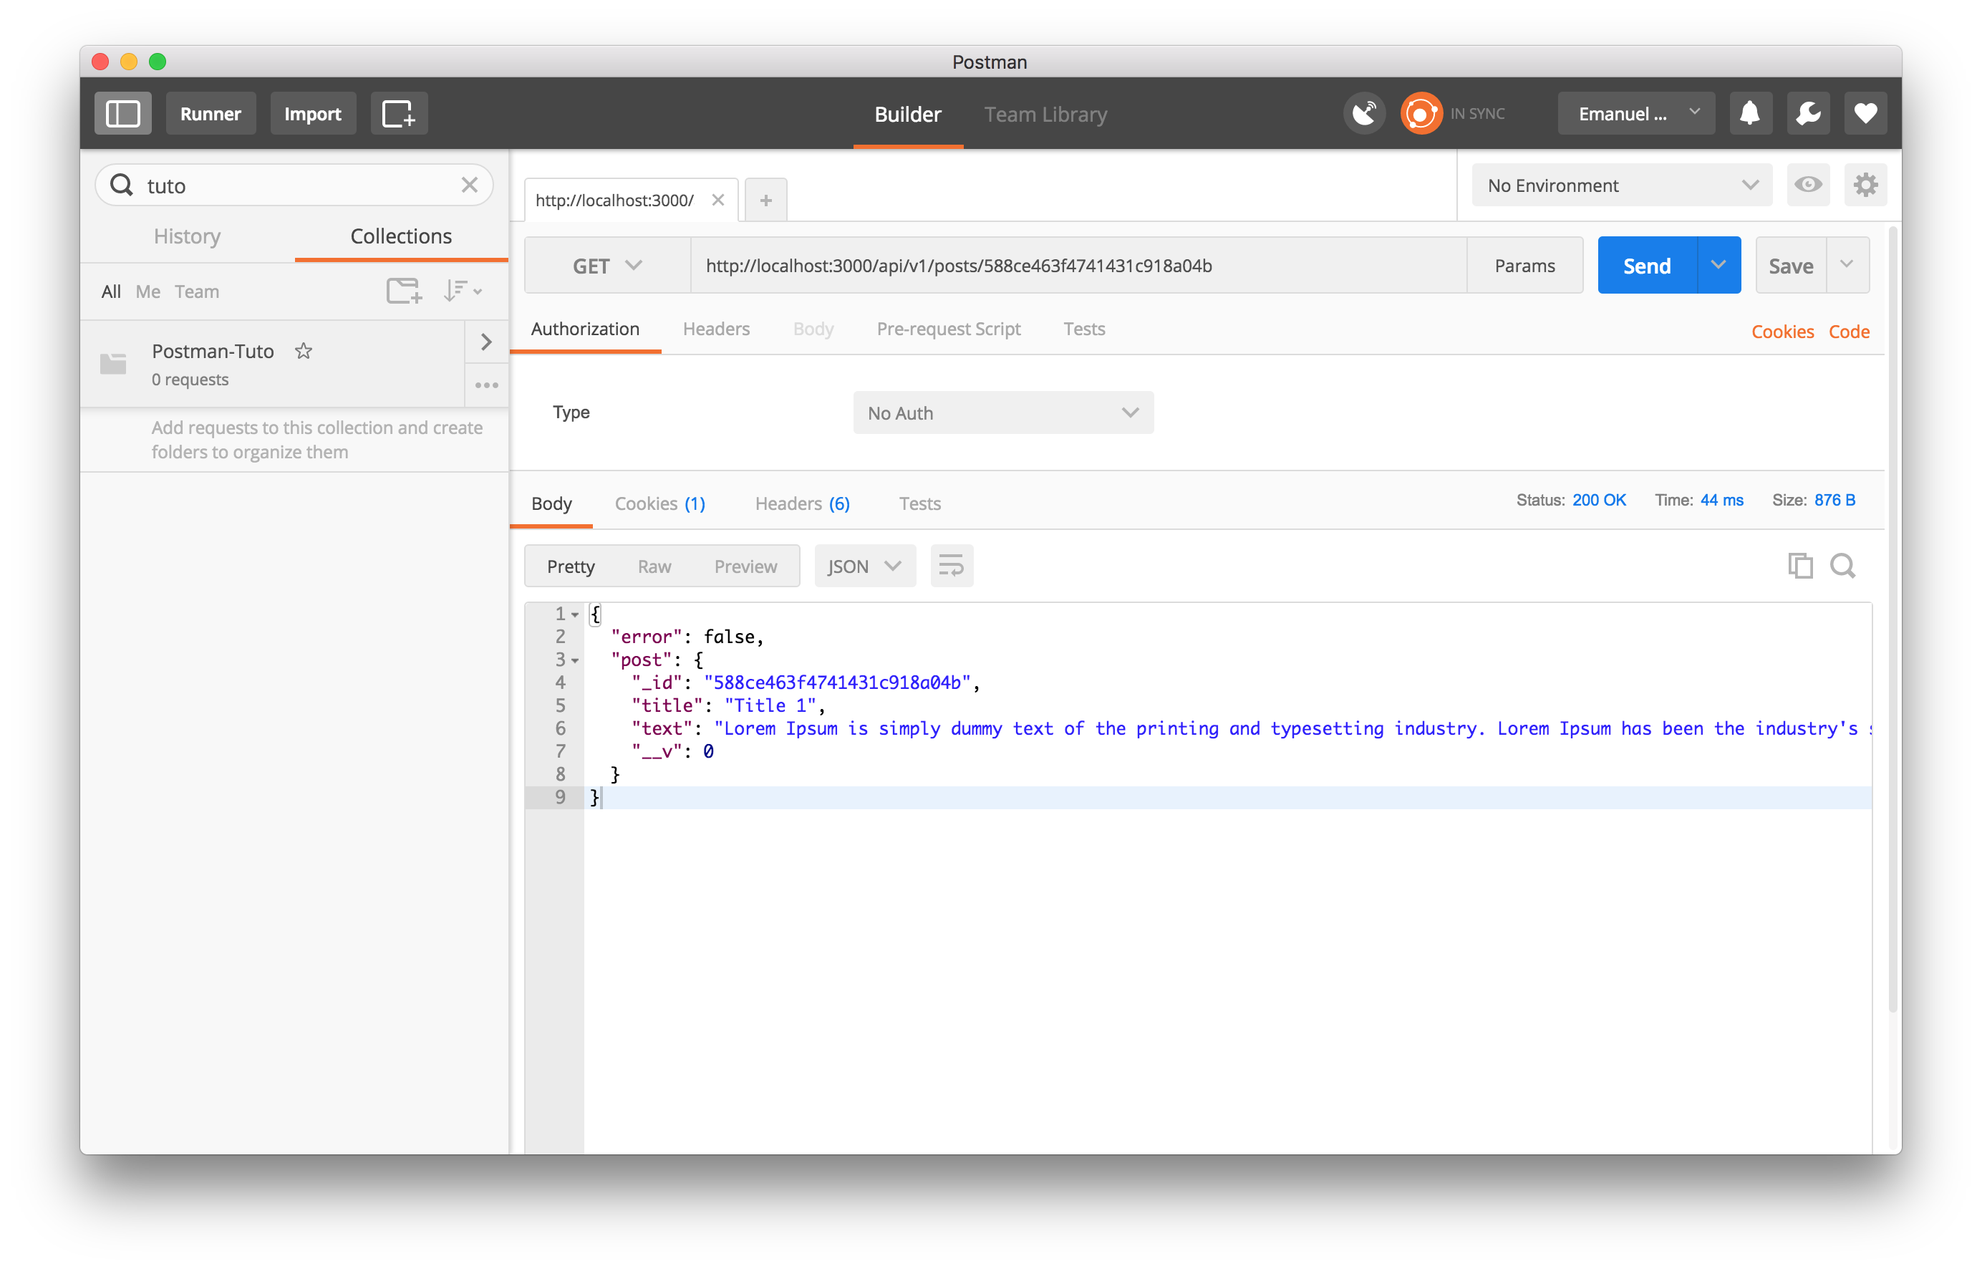Toggle the sidebar panel icon
Viewport: 1982px width, 1269px height.
coord(122,114)
